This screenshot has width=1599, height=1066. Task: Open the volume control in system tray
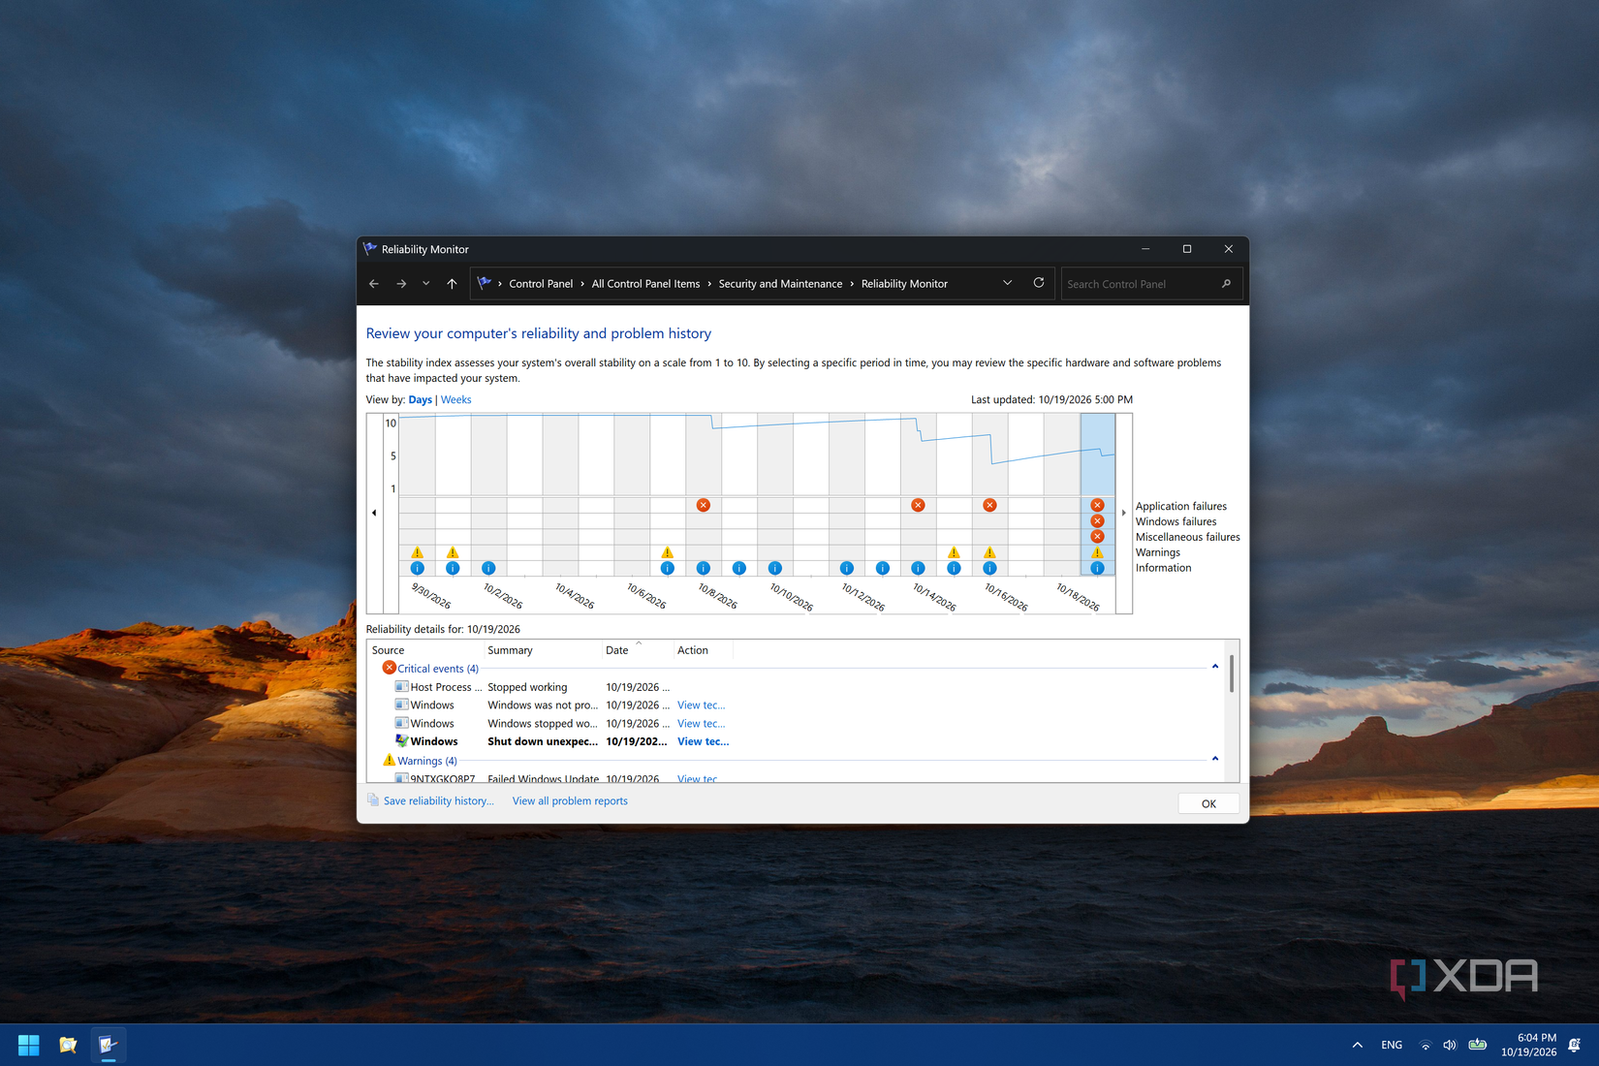1449,1045
